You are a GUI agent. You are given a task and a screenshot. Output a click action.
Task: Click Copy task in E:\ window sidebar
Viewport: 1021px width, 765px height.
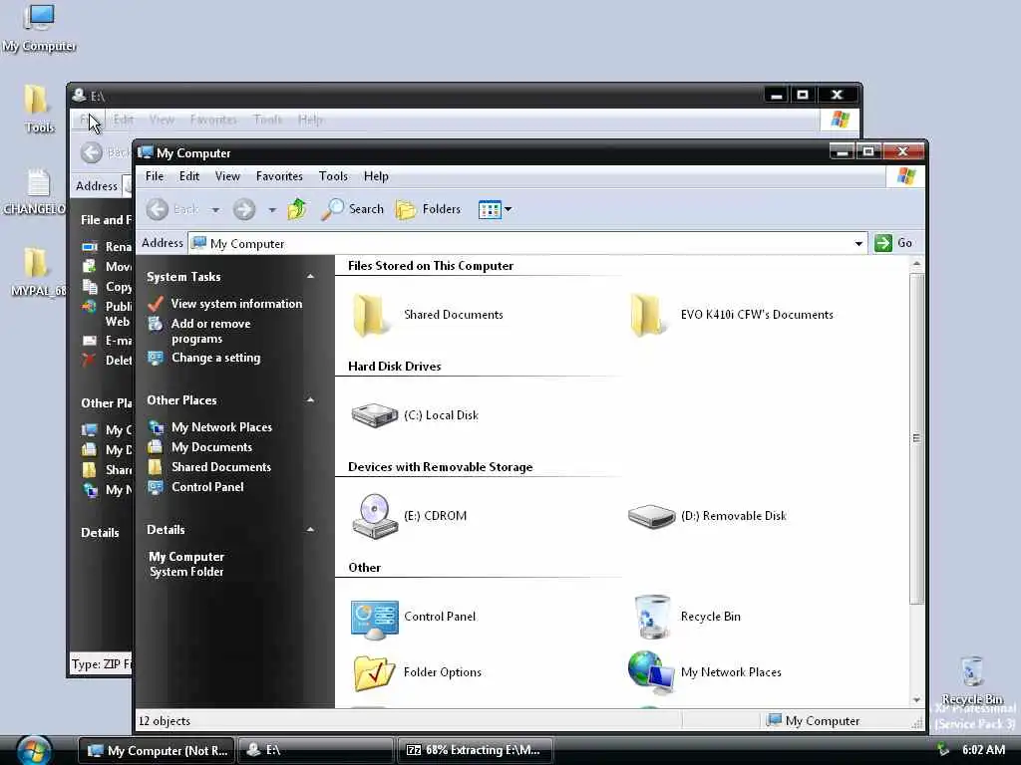(108, 287)
